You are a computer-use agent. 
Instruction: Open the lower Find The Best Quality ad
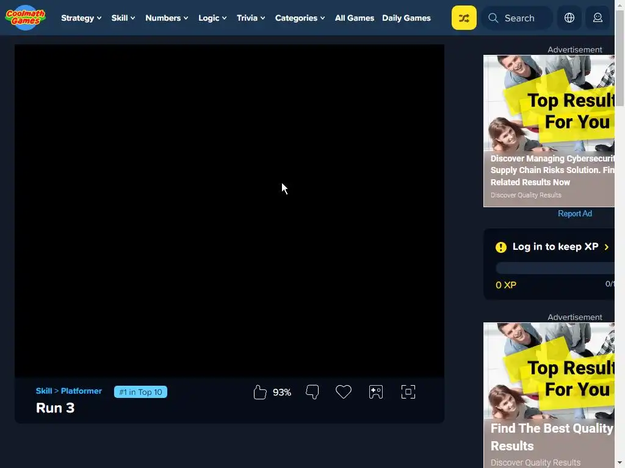click(x=549, y=395)
